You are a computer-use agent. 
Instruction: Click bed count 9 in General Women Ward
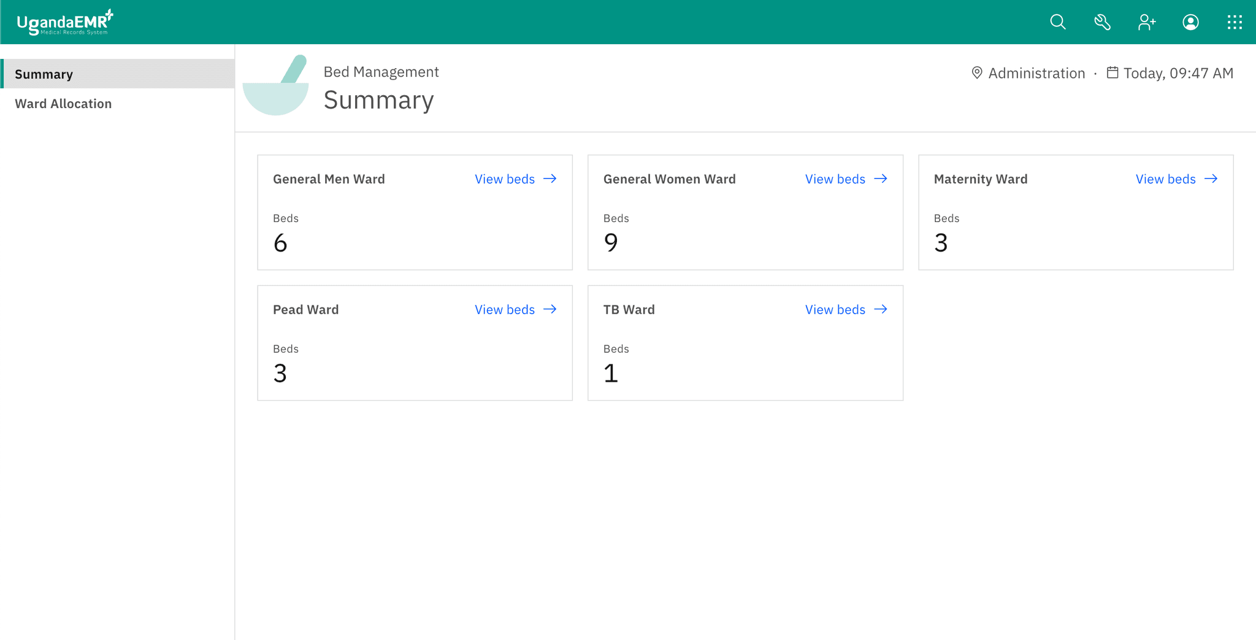[x=611, y=243]
